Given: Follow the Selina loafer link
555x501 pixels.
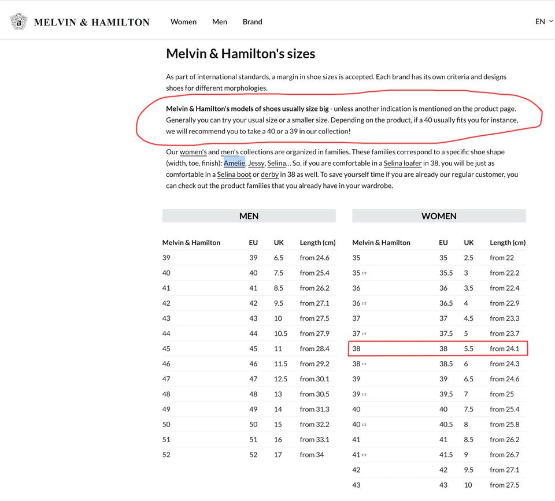Looking at the screenshot, I should coord(402,163).
